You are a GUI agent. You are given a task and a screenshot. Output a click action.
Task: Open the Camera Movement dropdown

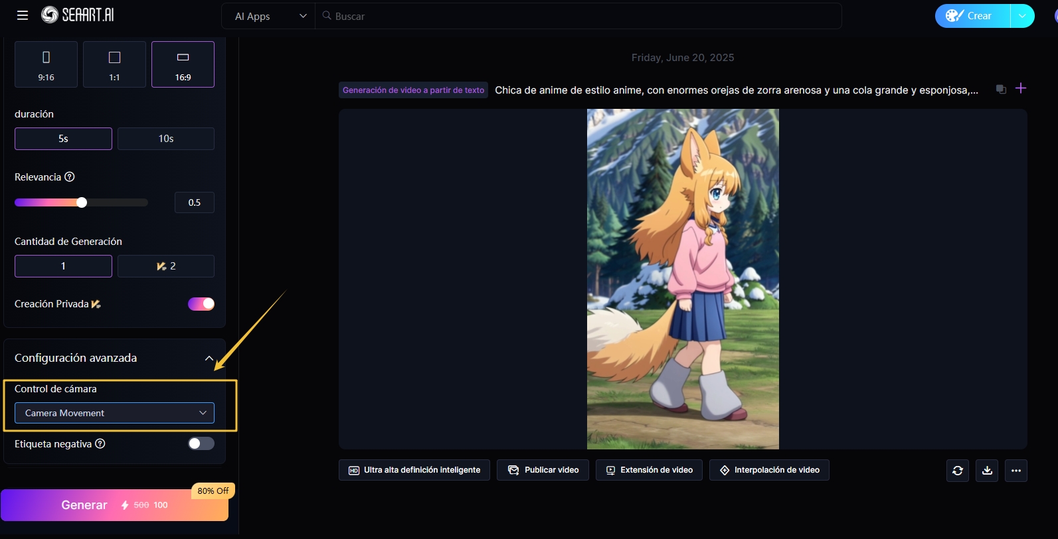point(114,413)
